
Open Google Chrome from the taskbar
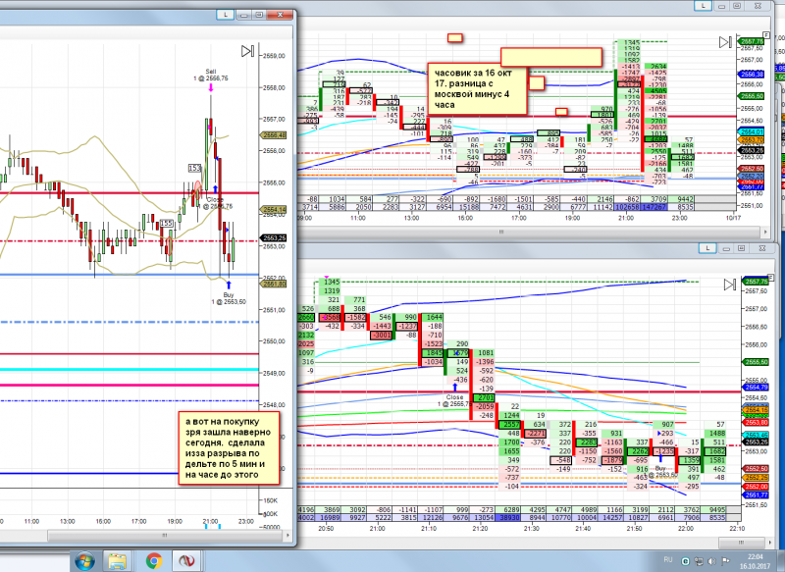click(x=153, y=561)
